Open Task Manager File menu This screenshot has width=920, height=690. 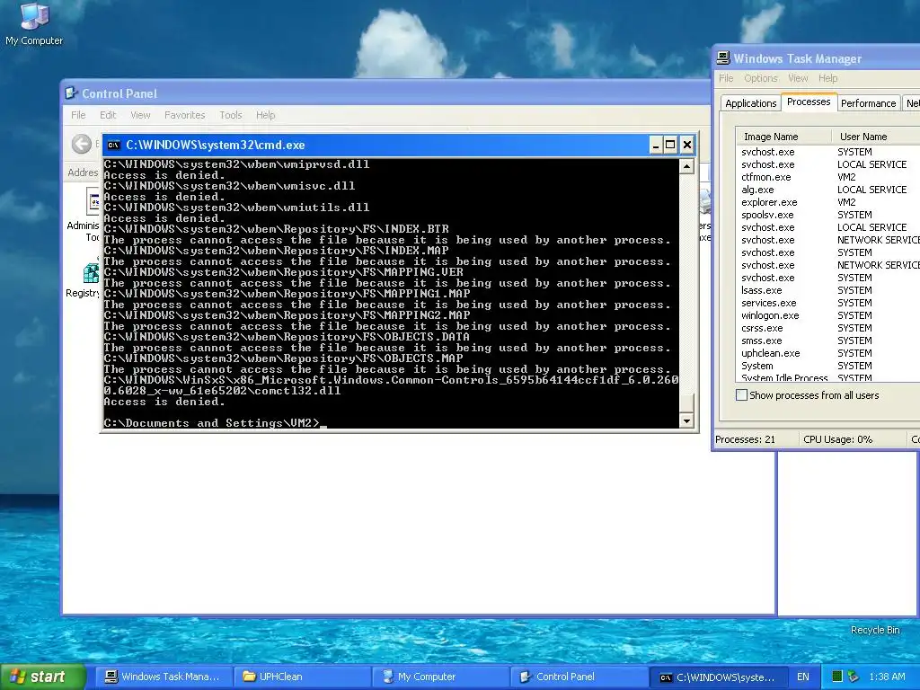(726, 78)
